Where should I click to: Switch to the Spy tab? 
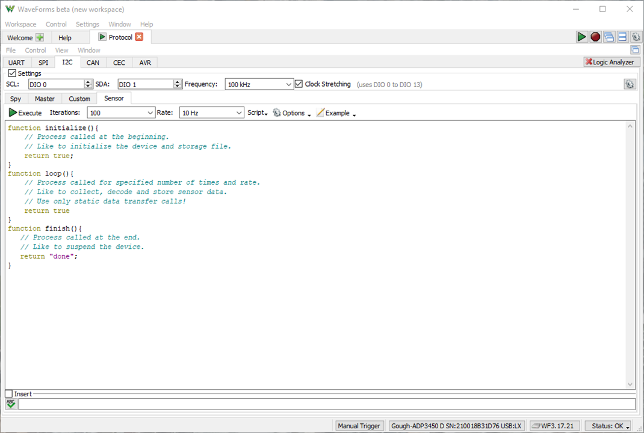[16, 99]
